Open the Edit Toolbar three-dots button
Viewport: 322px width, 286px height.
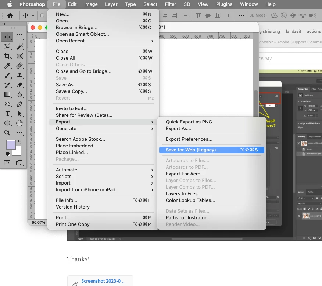[x=19, y=133]
